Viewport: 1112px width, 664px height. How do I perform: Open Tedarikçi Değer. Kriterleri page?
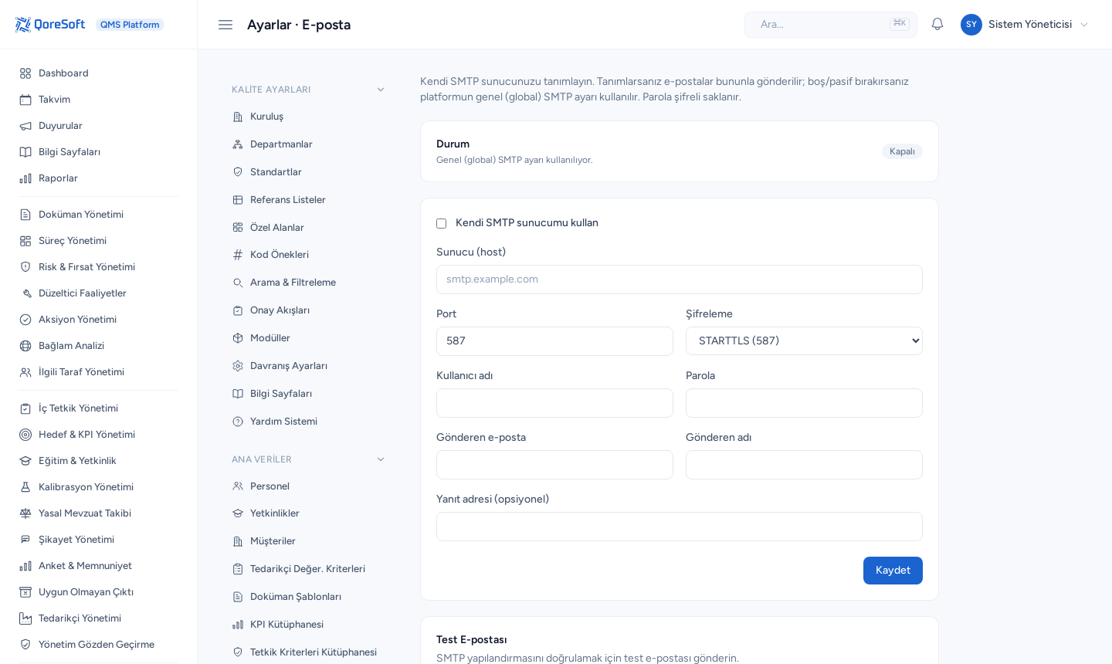(x=309, y=569)
